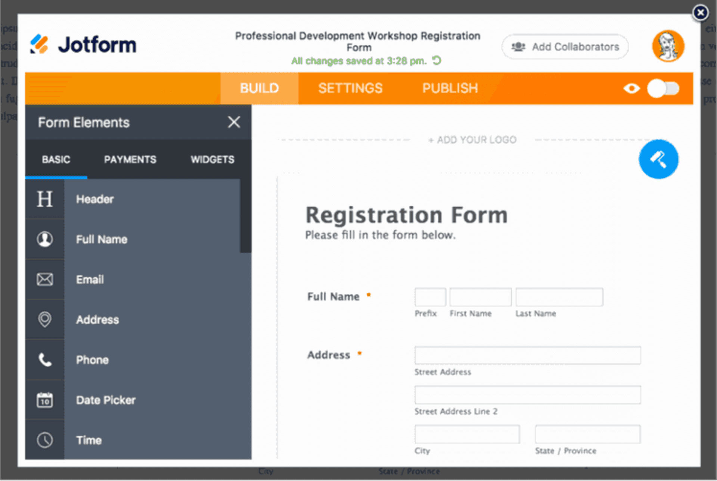Open the Form Designer paint roller
Screen dimensions: 717x481
tap(658, 159)
